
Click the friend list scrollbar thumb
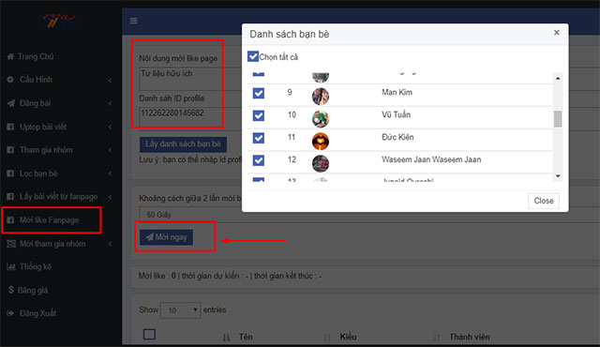pos(558,118)
